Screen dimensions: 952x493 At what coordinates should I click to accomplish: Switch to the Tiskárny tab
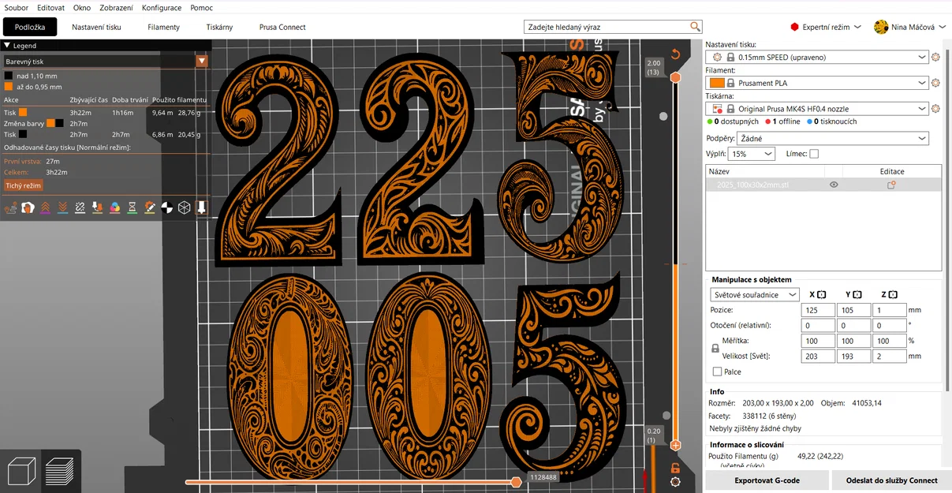click(x=219, y=27)
